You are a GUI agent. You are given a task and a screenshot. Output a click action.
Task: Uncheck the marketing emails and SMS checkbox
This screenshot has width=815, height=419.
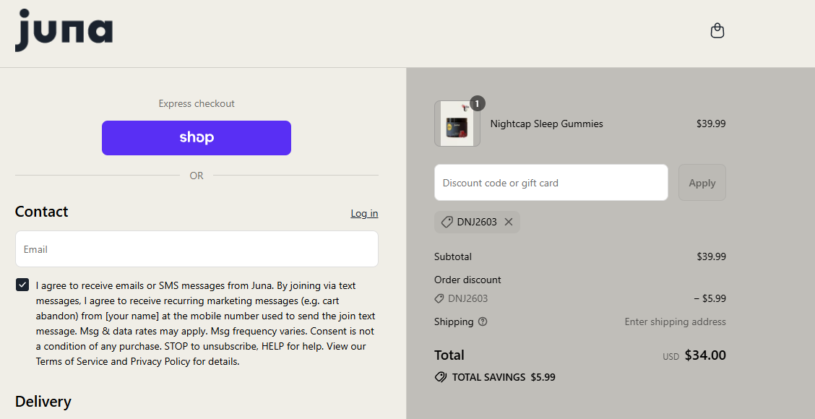tap(22, 285)
